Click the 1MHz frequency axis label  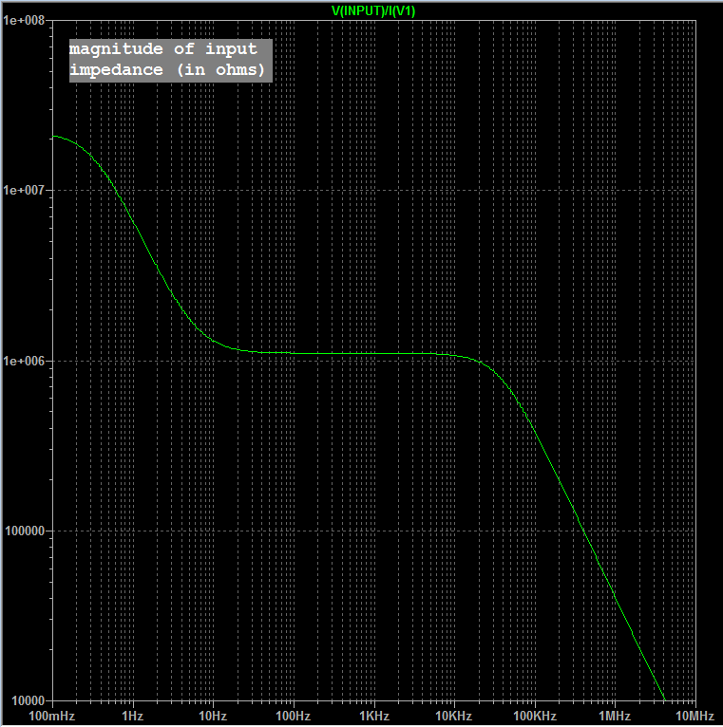(615, 716)
